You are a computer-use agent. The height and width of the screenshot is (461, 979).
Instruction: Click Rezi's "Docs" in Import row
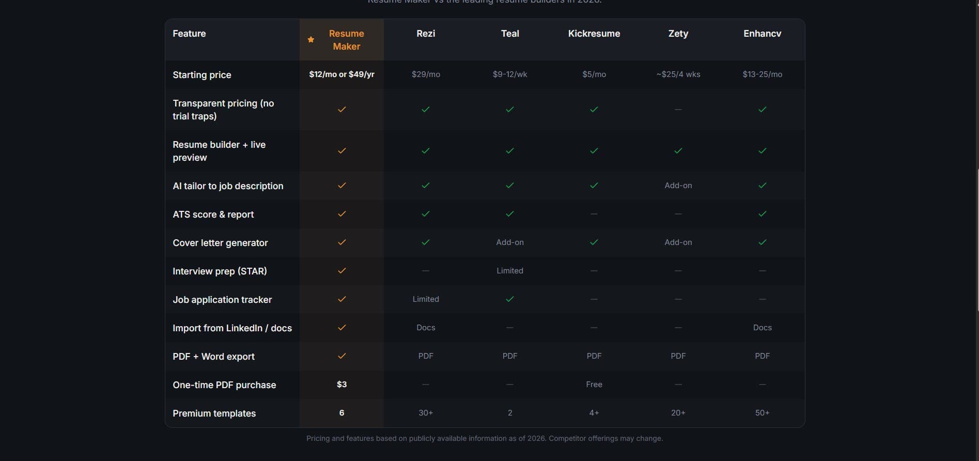coord(426,328)
